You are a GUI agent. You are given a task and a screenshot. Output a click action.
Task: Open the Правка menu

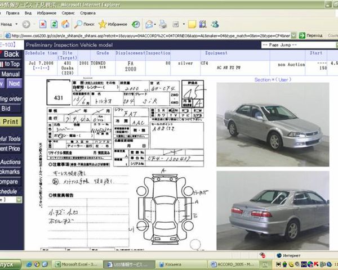pos(13,13)
